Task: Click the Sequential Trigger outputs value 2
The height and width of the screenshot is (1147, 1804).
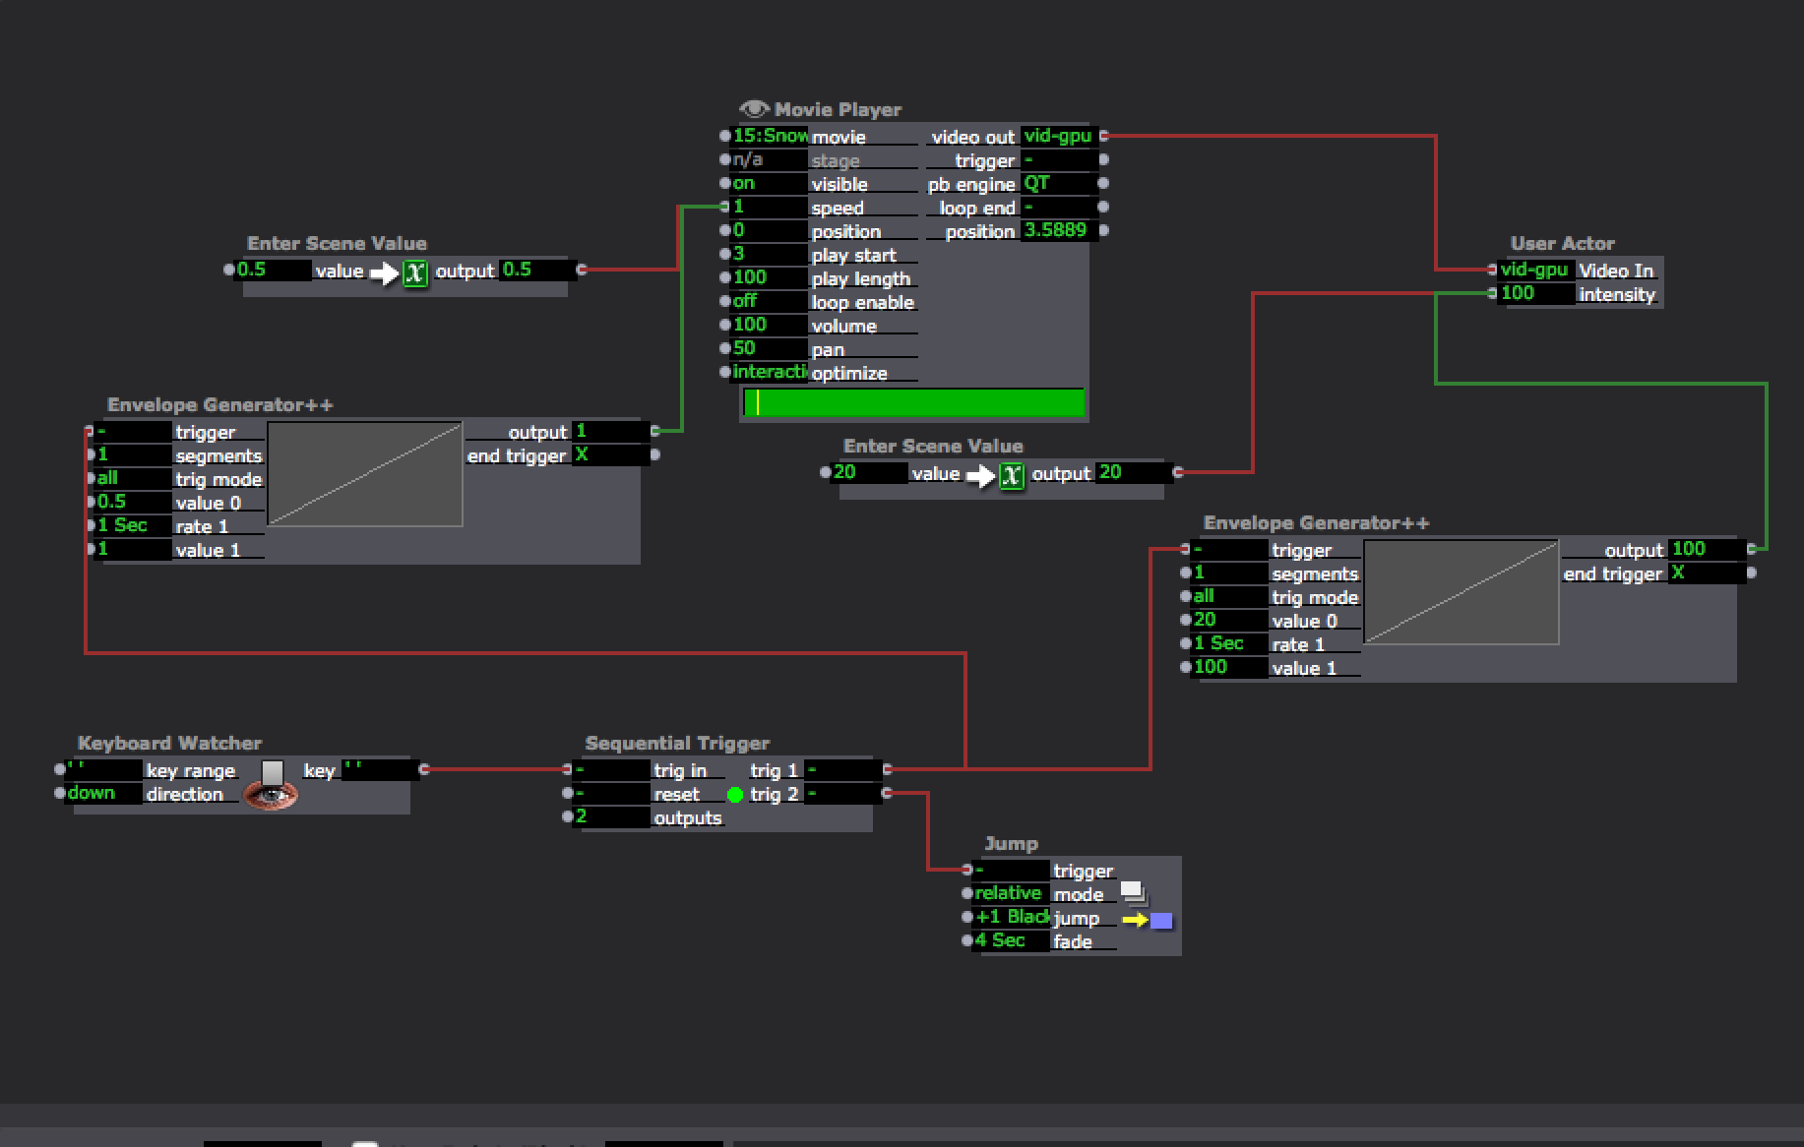Action: (x=611, y=816)
